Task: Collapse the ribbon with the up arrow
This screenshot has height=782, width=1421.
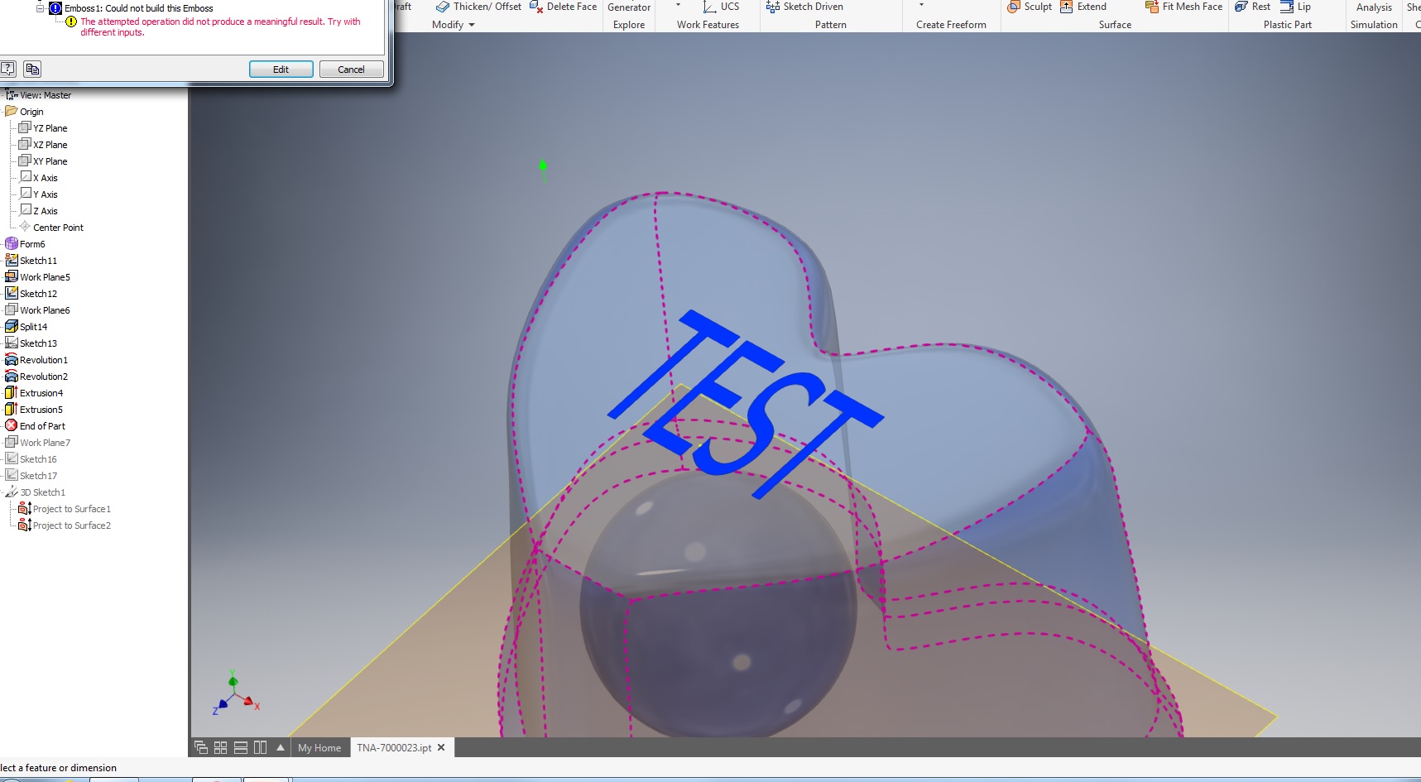Action: click(281, 747)
